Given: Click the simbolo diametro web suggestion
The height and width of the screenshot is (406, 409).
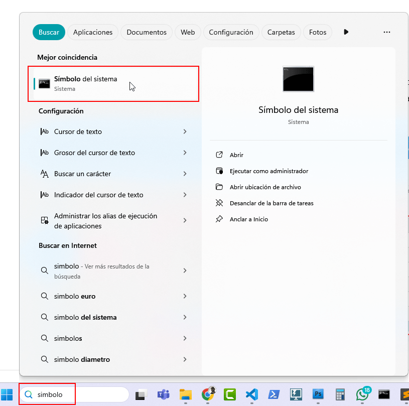Looking at the screenshot, I should click(82, 359).
